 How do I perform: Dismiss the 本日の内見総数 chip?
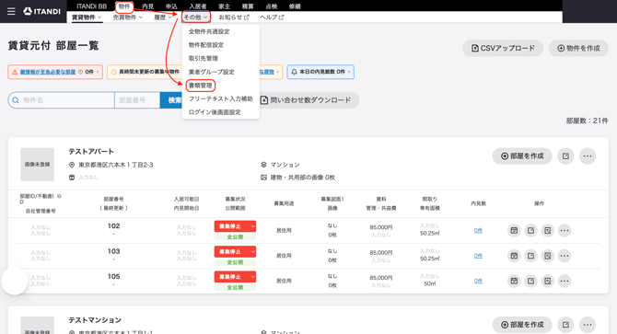(x=349, y=72)
